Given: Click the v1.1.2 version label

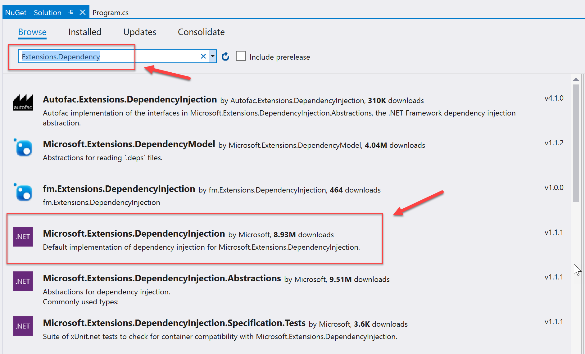Looking at the screenshot, I should 554,143.
